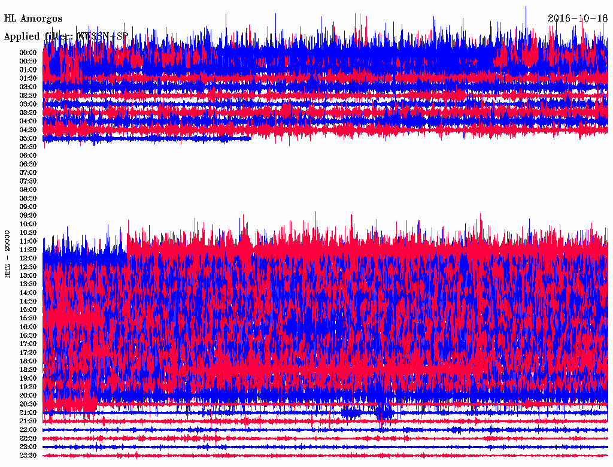Select the 19:00 time label
The width and height of the screenshot is (613, 467).
click(28, 378)
